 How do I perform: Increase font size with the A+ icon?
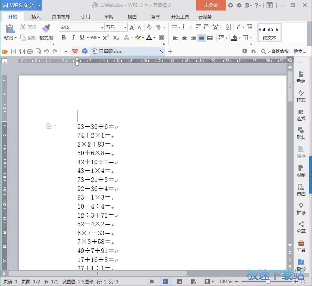132,27
